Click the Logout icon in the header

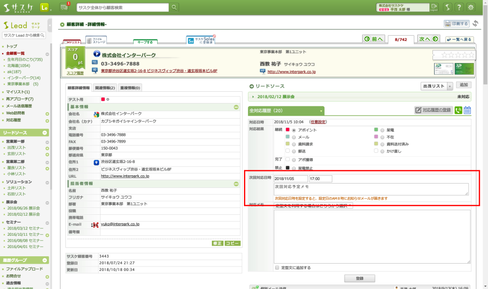tap(434, 7)
